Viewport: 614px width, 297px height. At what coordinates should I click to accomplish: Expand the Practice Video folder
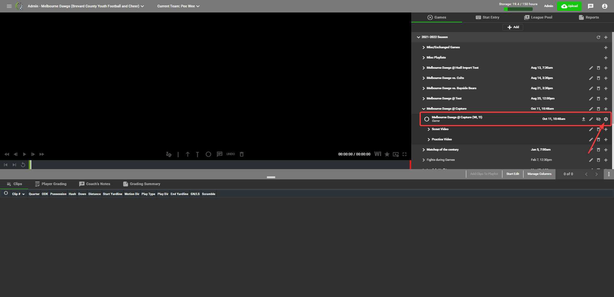pos(429,139)
